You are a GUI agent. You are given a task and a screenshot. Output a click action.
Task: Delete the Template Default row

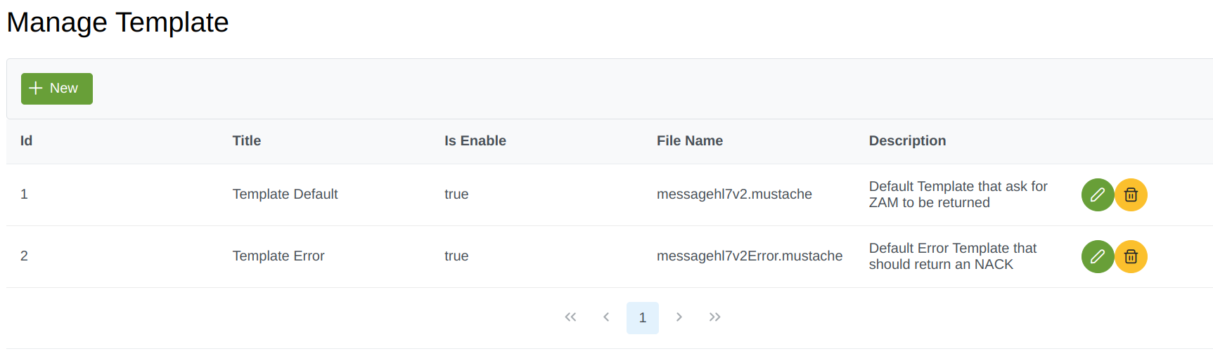tap(1131, 195)
